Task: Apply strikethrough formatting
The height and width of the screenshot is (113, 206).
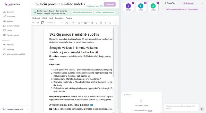Action: [x=105, y=23]
